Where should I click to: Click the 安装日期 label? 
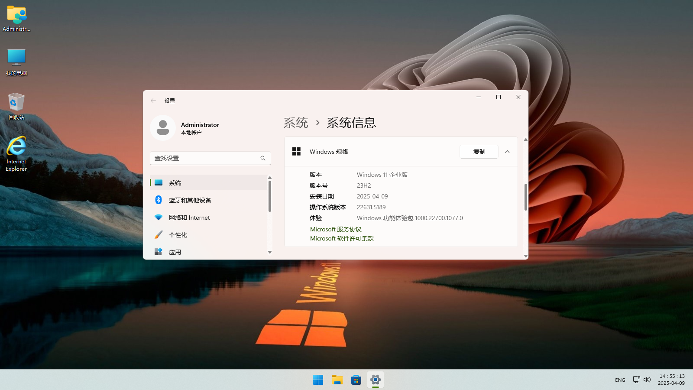tap(322, 196)
